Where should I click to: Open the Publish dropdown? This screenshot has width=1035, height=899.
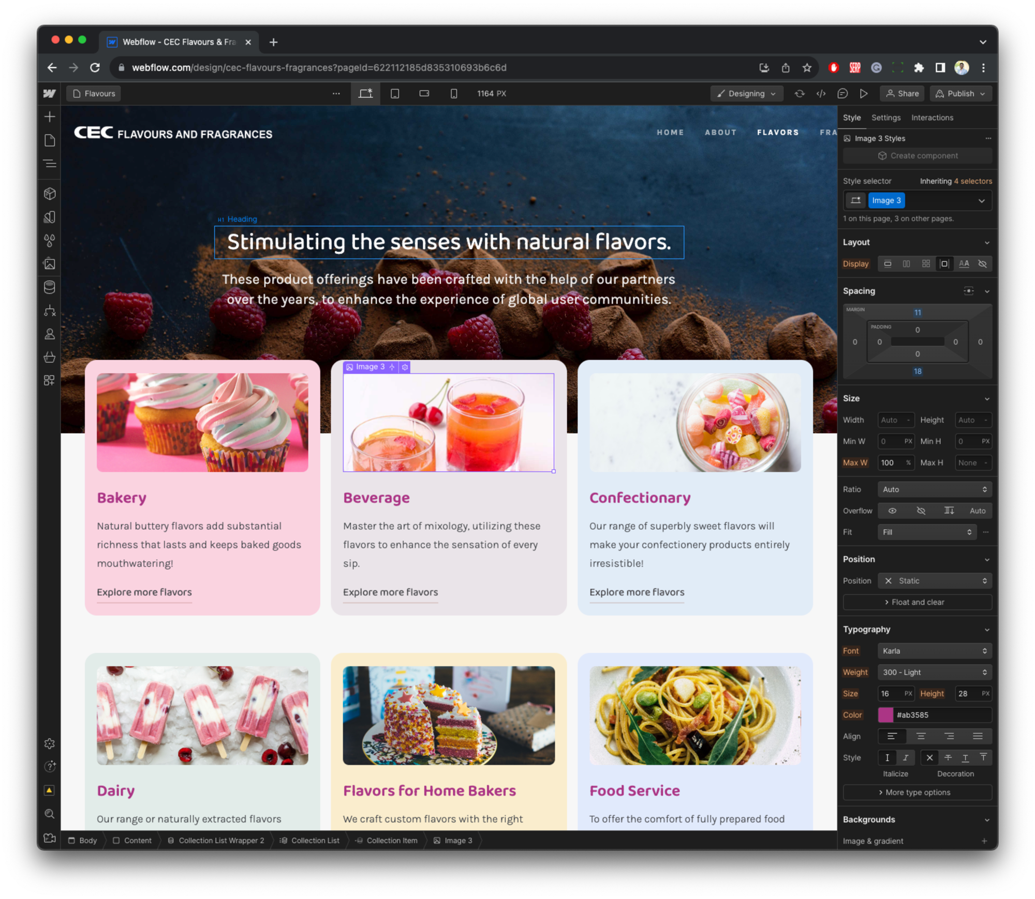click(x=961, y=94)
